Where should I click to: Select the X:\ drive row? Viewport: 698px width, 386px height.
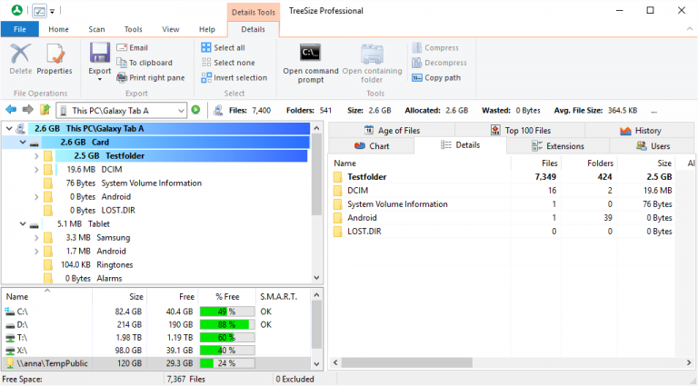coord(155,351)
